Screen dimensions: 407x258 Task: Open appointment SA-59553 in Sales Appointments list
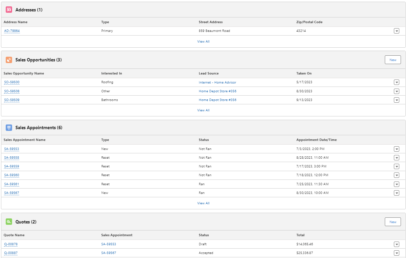pyautogui.click(x=11, y=149)
